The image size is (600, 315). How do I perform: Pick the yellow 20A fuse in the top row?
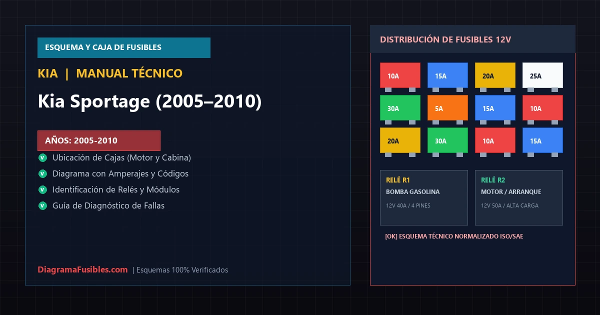tap(495, 75)
